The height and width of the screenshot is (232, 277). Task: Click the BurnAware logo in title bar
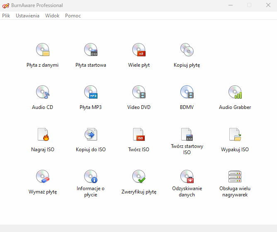point(6,5)
